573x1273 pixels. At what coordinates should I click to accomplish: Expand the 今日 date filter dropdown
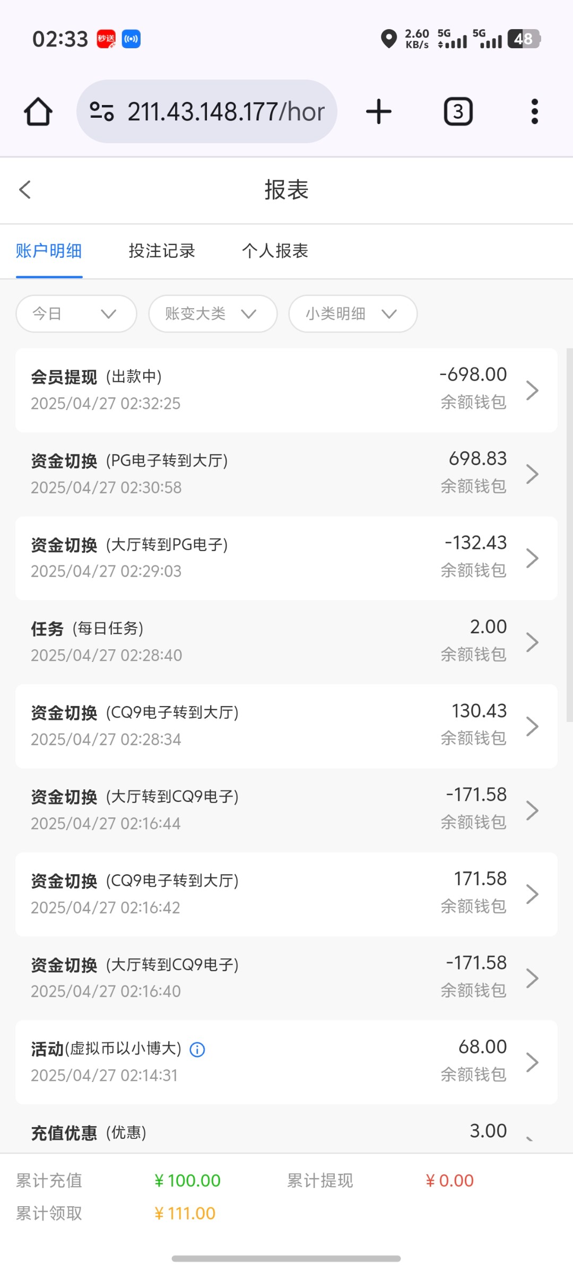[76, 313]
